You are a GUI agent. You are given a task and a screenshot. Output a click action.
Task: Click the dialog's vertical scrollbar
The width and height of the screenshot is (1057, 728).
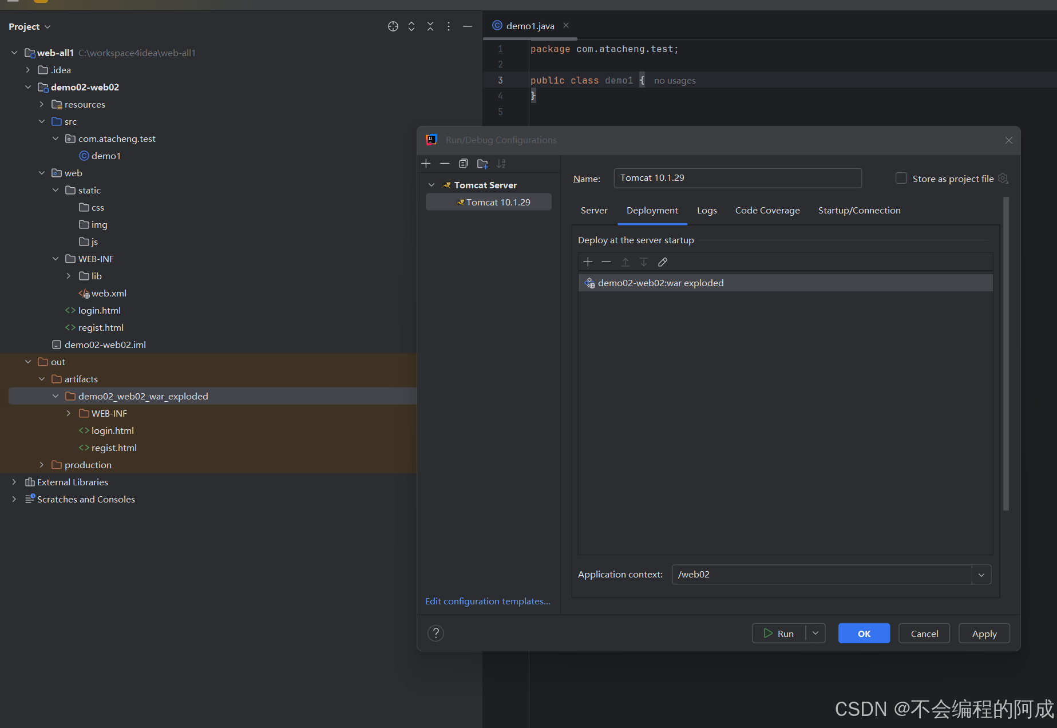click(1006, 354)
